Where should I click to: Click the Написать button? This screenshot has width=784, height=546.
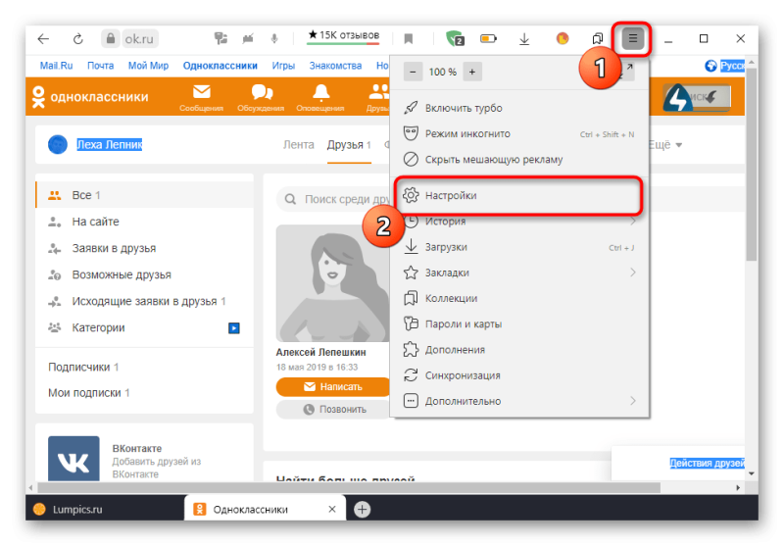pyautogui.click(x=333, y=387)
